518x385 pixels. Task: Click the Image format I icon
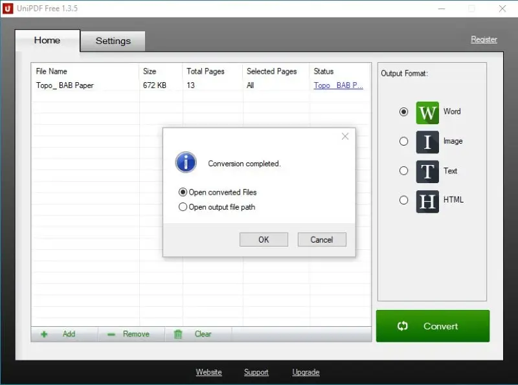[427, 142]
